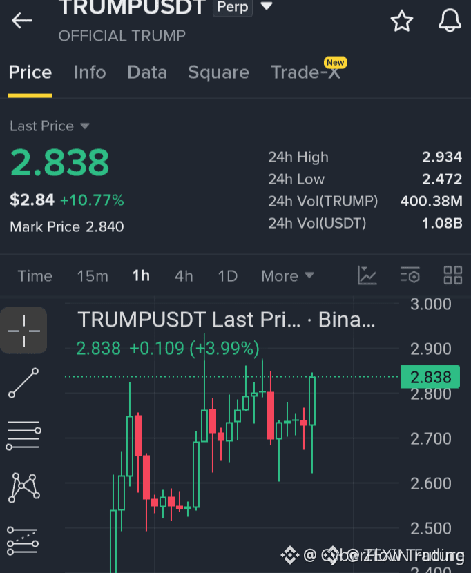Select the 15m chart interval
471x573 pixels.
(93, 276)
